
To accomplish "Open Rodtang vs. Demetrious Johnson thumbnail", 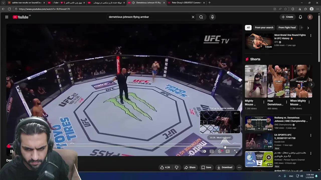I will click(259, 124).
